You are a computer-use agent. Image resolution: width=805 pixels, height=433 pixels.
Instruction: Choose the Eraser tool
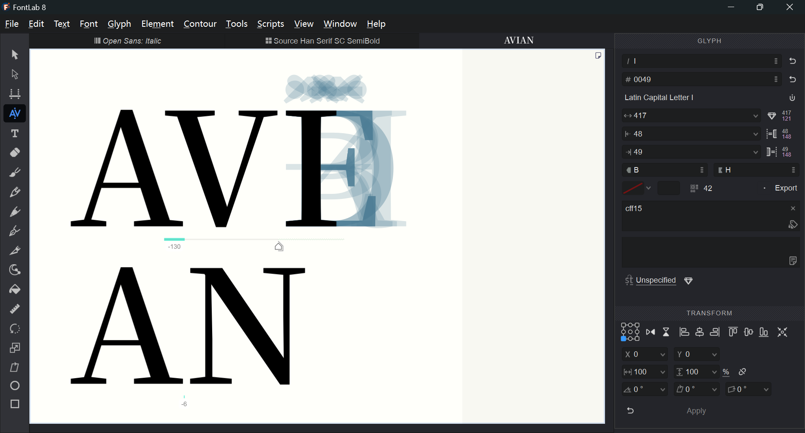point(15,153)
